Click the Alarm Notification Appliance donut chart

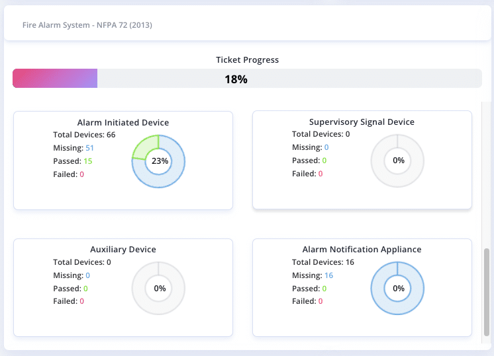[397, 288]
